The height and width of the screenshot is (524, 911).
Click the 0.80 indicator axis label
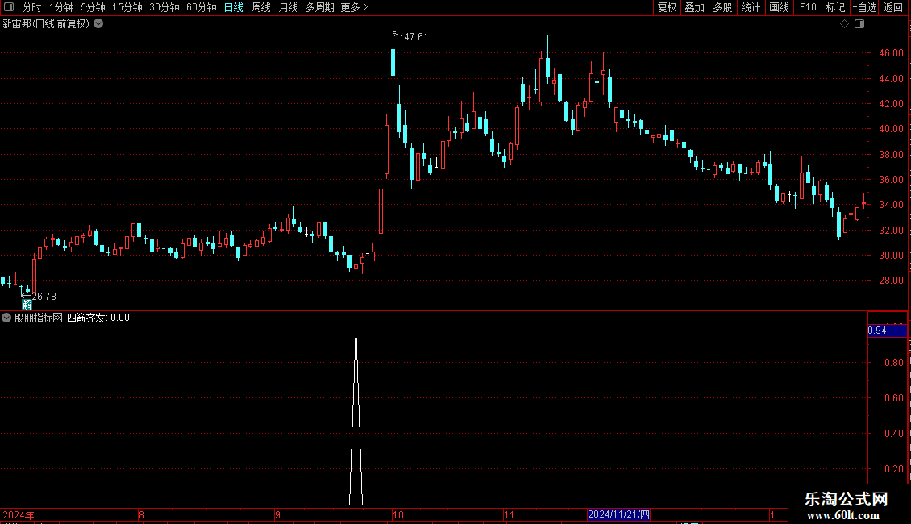(x=893, y=363)
